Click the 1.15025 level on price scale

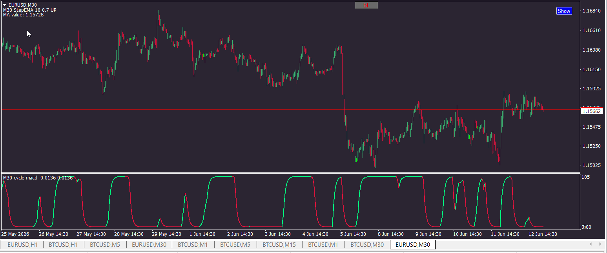pos(592,165)
